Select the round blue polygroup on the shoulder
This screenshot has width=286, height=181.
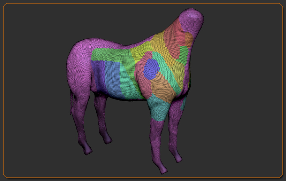pos(151,69)
